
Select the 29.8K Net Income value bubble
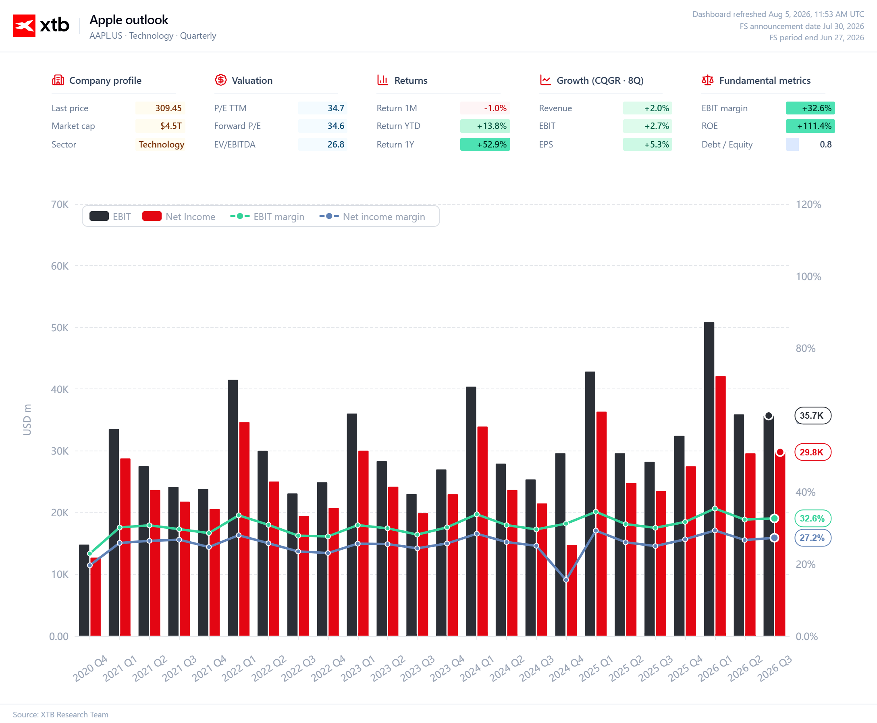(x=813, y=452)
